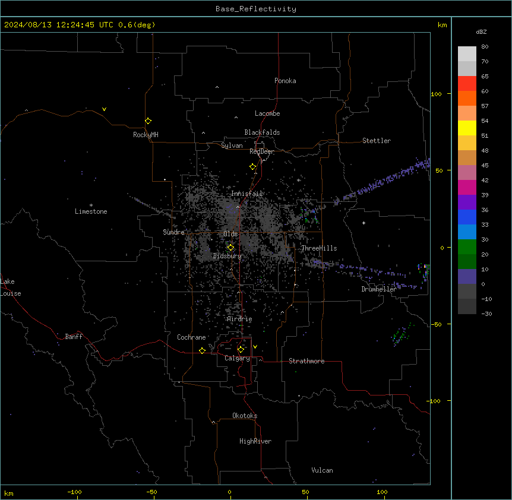Select the ThreeHills label

319,248
